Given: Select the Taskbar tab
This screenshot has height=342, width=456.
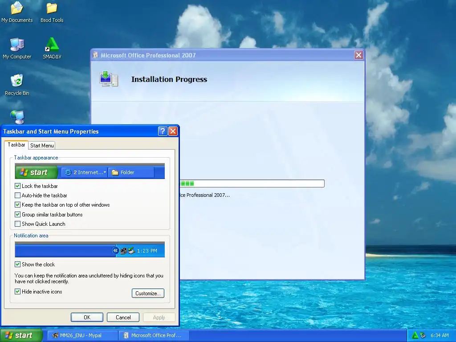Looking at the screenshot, I should (x=16, y=145).
